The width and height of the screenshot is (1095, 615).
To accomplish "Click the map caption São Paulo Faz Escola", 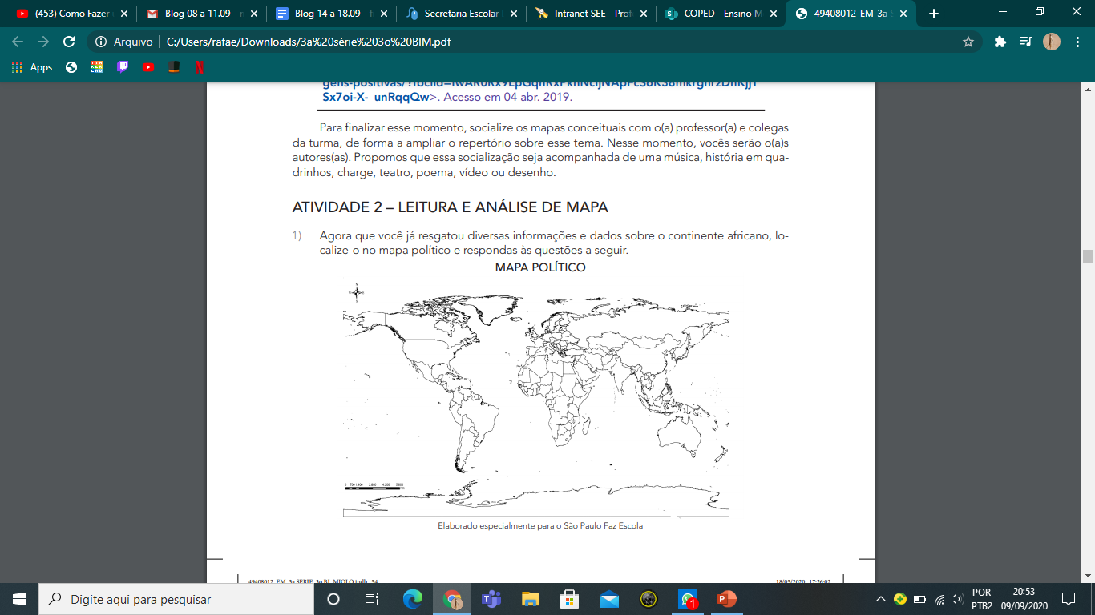I will tap(540, 526).
